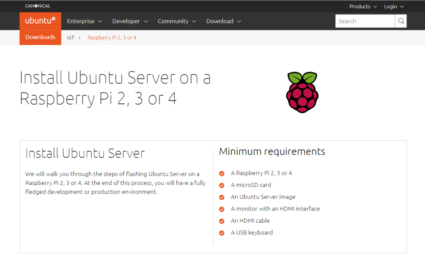The width and height of the screenshot is (425, 260).
Task: Click the text An HDMI cable
Action: click(x=250, y=221)
